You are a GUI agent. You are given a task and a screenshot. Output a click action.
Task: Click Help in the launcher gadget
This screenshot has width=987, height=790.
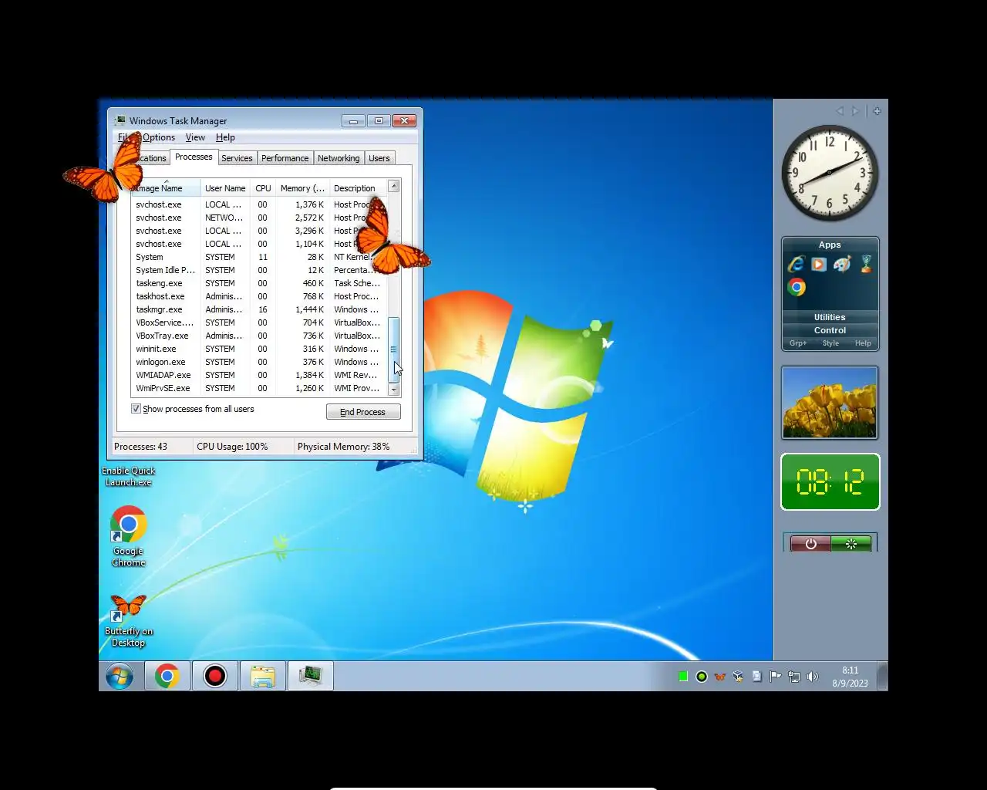[x=863, y=343]
